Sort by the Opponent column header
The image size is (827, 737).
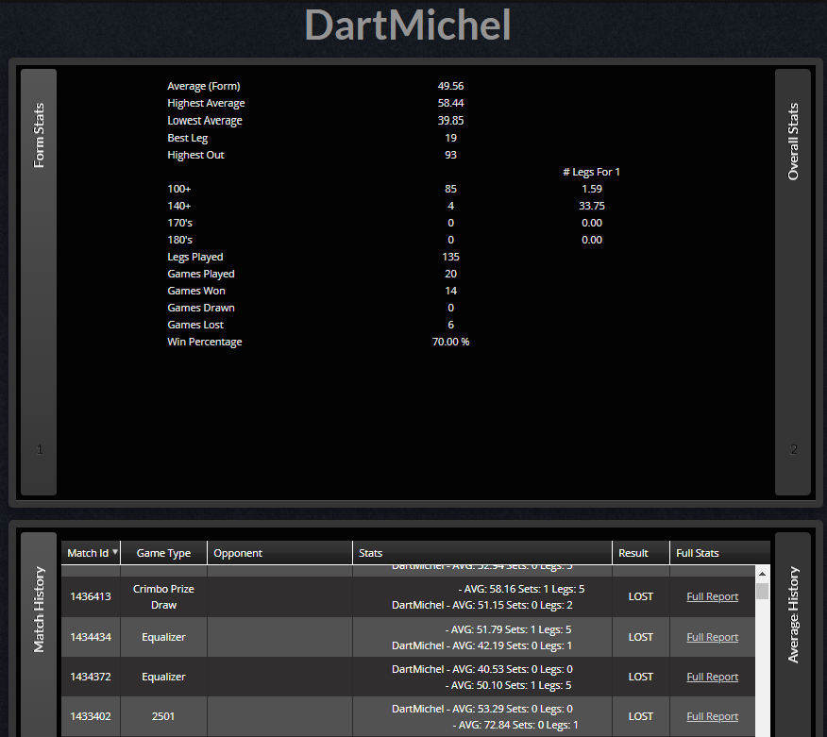tap(238, 553)
